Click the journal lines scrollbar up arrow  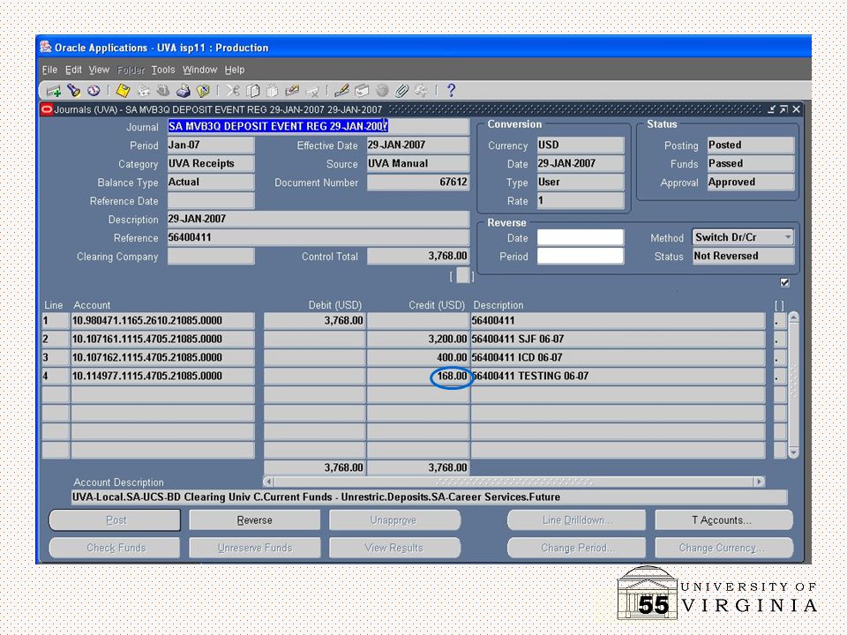click(x=793, y=317)
